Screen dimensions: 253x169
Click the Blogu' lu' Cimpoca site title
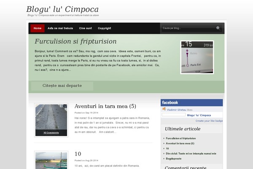pyautogui.click(x=62, y=9)
